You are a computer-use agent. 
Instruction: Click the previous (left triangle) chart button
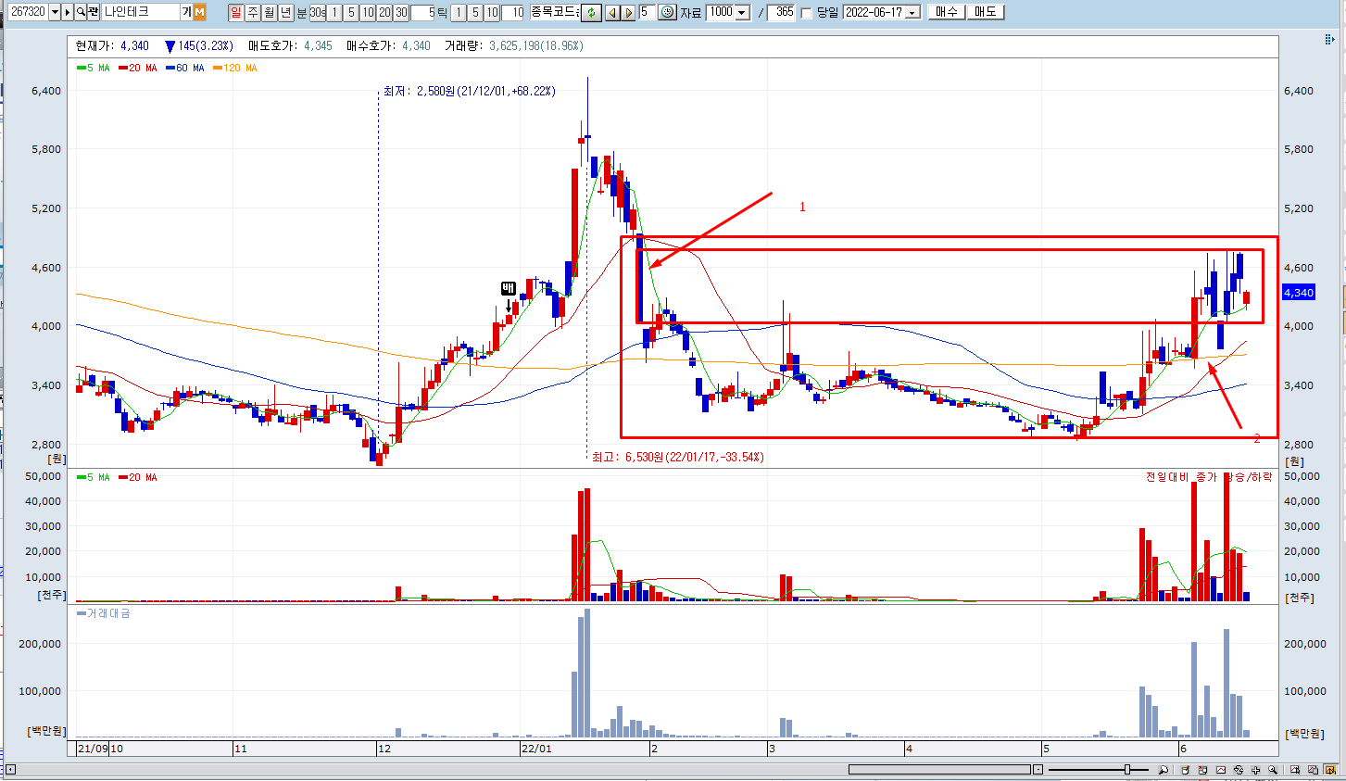[x=612, y=12]
